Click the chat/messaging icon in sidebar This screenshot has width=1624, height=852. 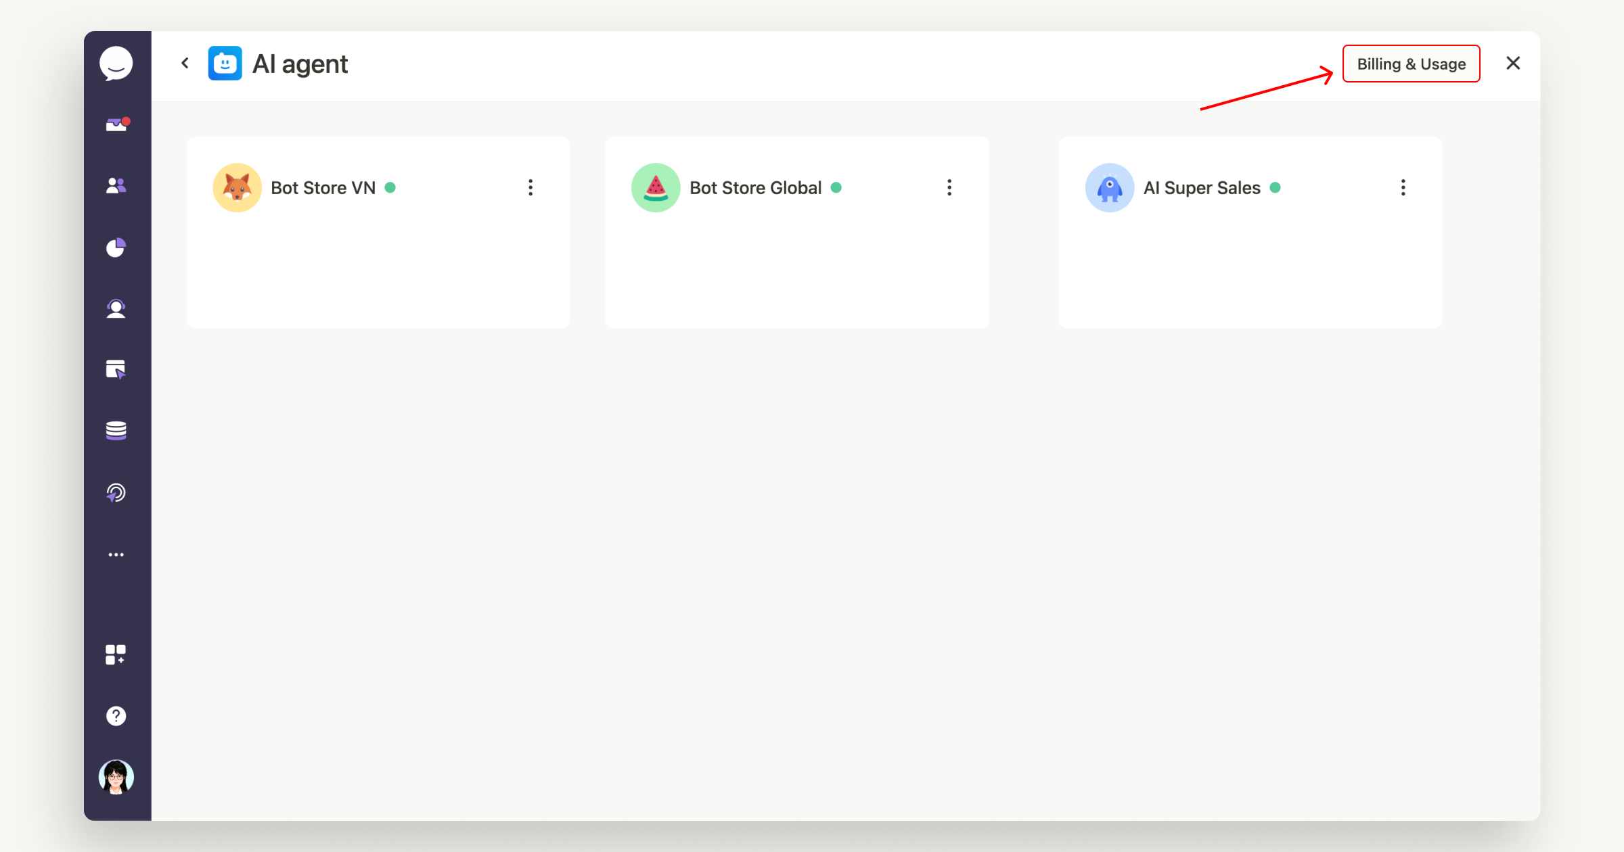[117, 62]
